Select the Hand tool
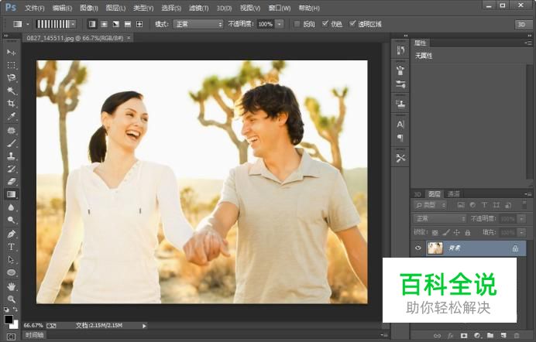This screenshot has height=342, width=536. 12,286
